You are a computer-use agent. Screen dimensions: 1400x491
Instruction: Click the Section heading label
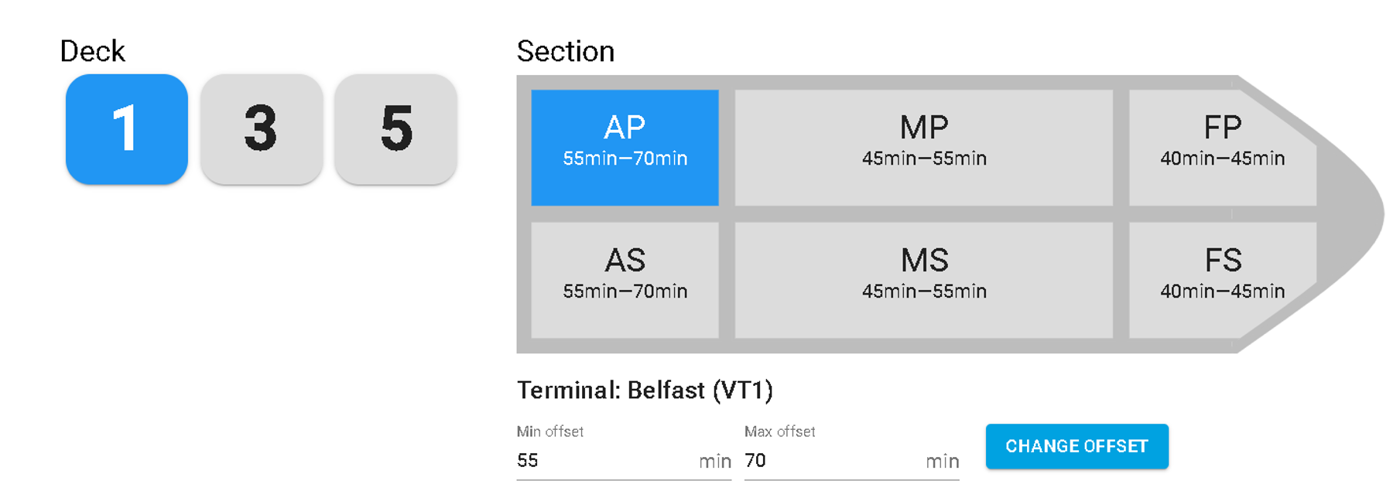pos(565,51)
